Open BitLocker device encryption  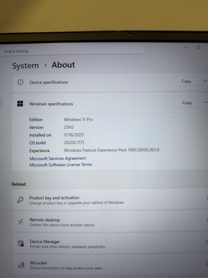click(x=110, y=265)
